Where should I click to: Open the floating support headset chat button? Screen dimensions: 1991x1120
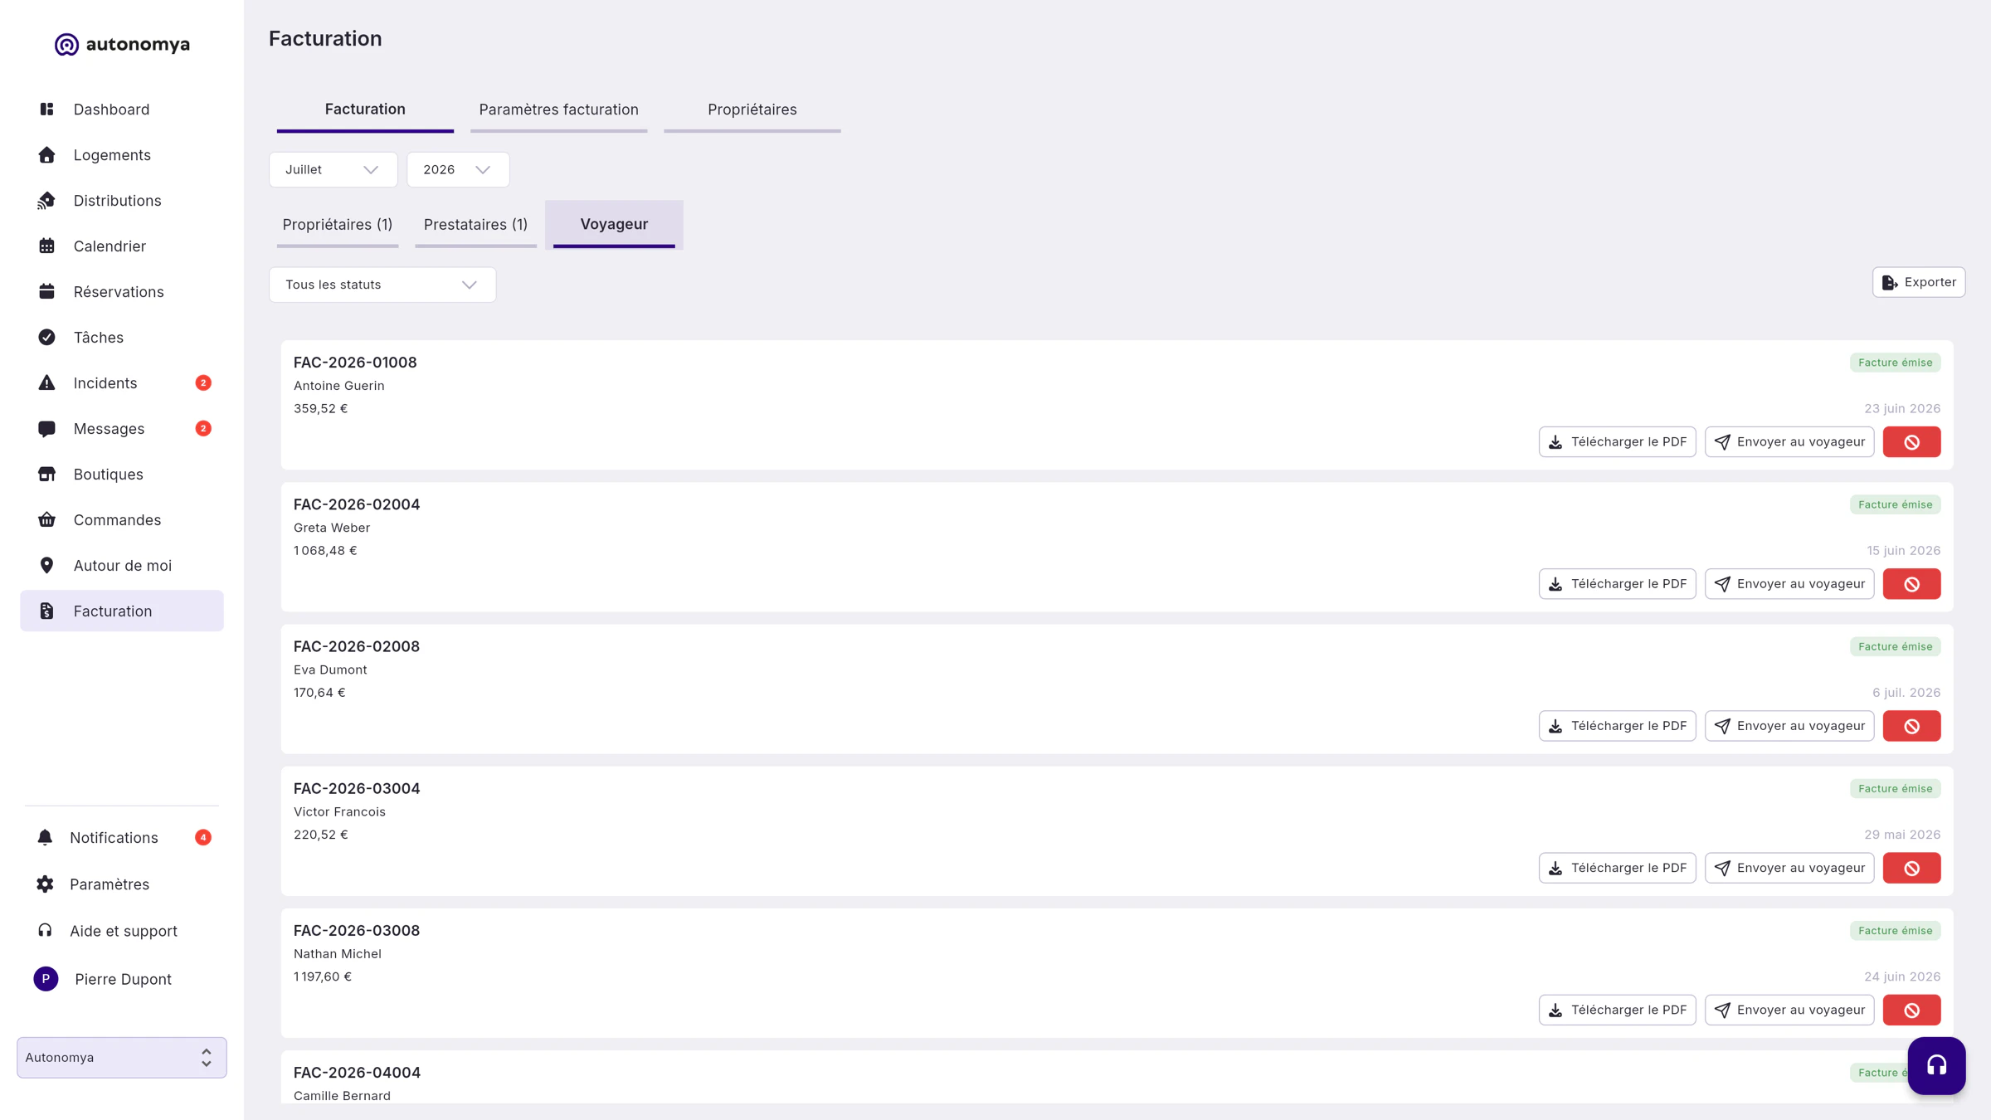(1936, 1066)
